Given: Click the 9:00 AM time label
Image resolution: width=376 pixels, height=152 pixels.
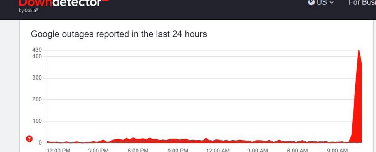Looking at the screenshot, I should 337,150.
